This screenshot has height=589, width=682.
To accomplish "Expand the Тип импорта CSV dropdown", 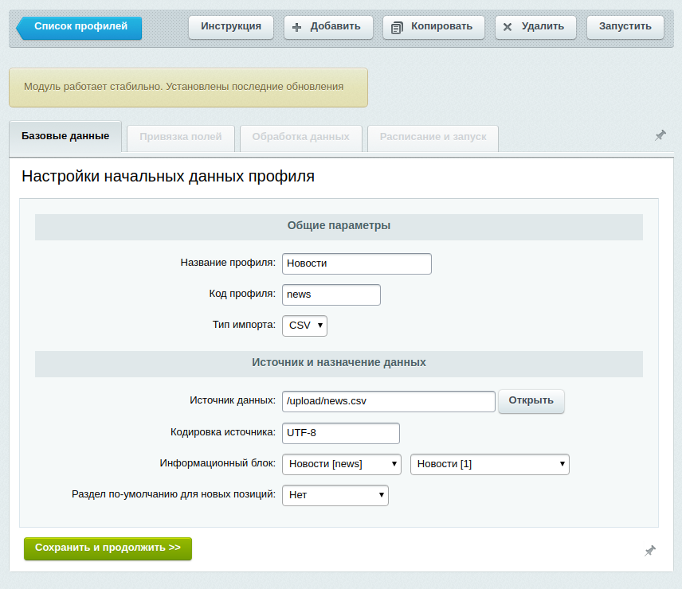I will click(x=304, y=326).
